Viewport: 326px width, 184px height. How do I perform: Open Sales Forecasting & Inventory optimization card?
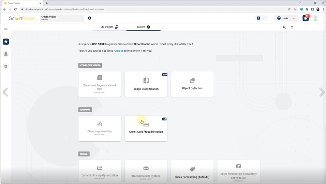238,171
